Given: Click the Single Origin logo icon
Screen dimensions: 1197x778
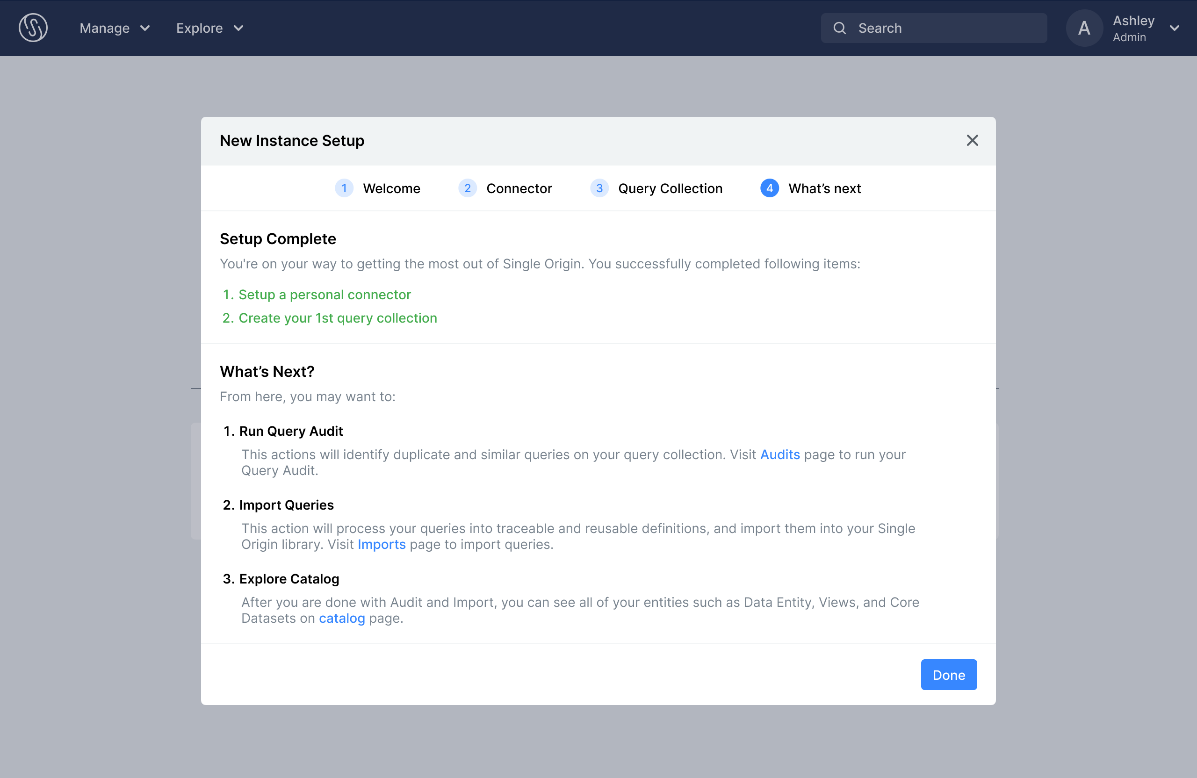Looking at the screenshot, I should click(x=32, y=28).
